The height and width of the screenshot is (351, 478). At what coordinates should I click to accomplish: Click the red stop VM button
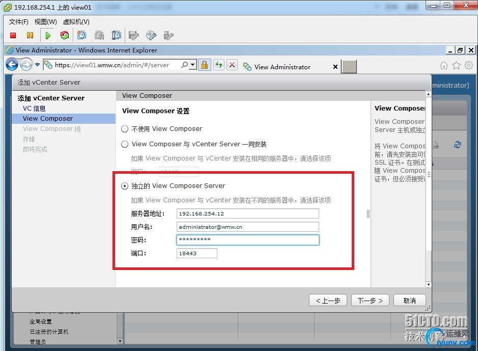click(x=13, y=35)
